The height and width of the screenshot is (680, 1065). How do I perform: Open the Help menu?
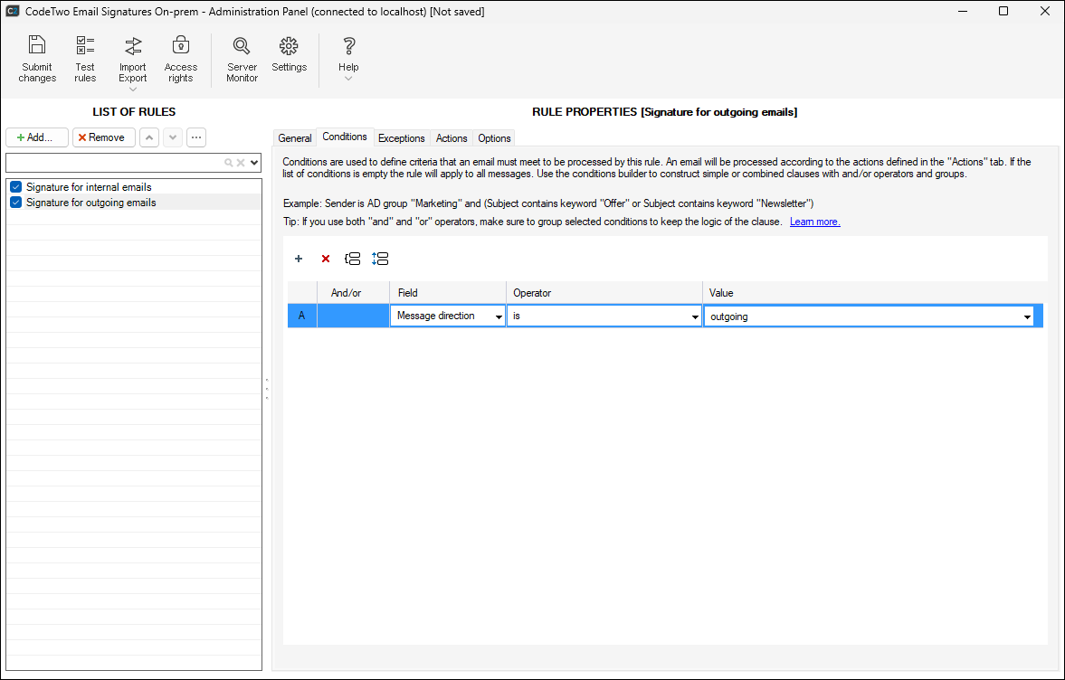[x=348, y=47]
